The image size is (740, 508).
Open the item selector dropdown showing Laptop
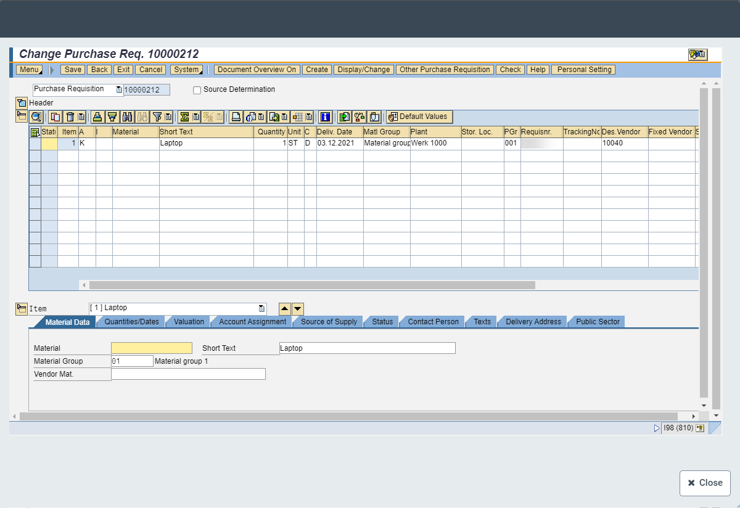(x=261, y=308)
